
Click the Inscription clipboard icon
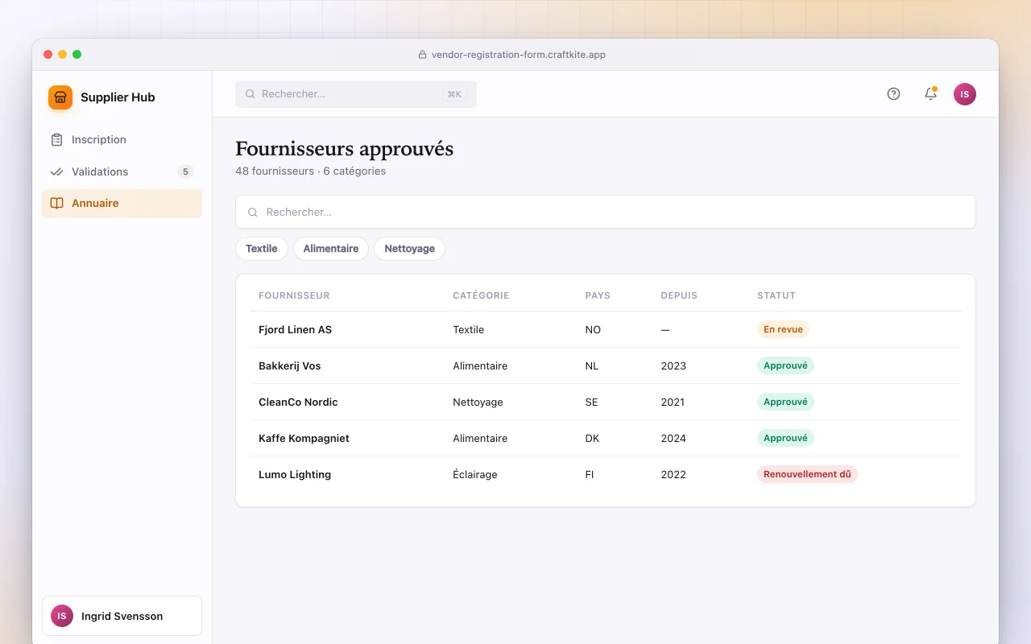[x=56, y=140]
